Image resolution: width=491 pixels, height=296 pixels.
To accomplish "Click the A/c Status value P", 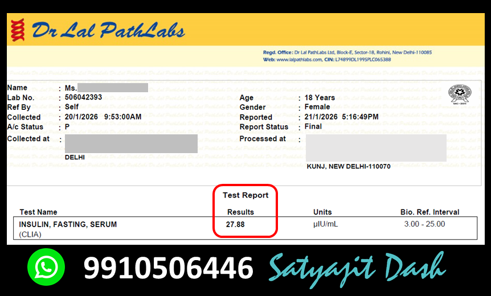I will [67, 127].
